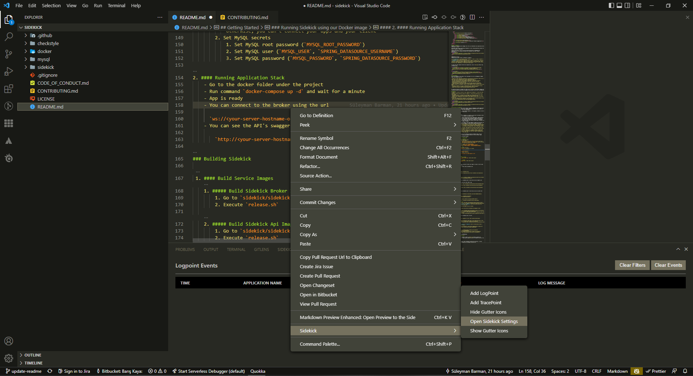Choose Add LogPoint from the Sidekick submenu

[x=494, y=293]
